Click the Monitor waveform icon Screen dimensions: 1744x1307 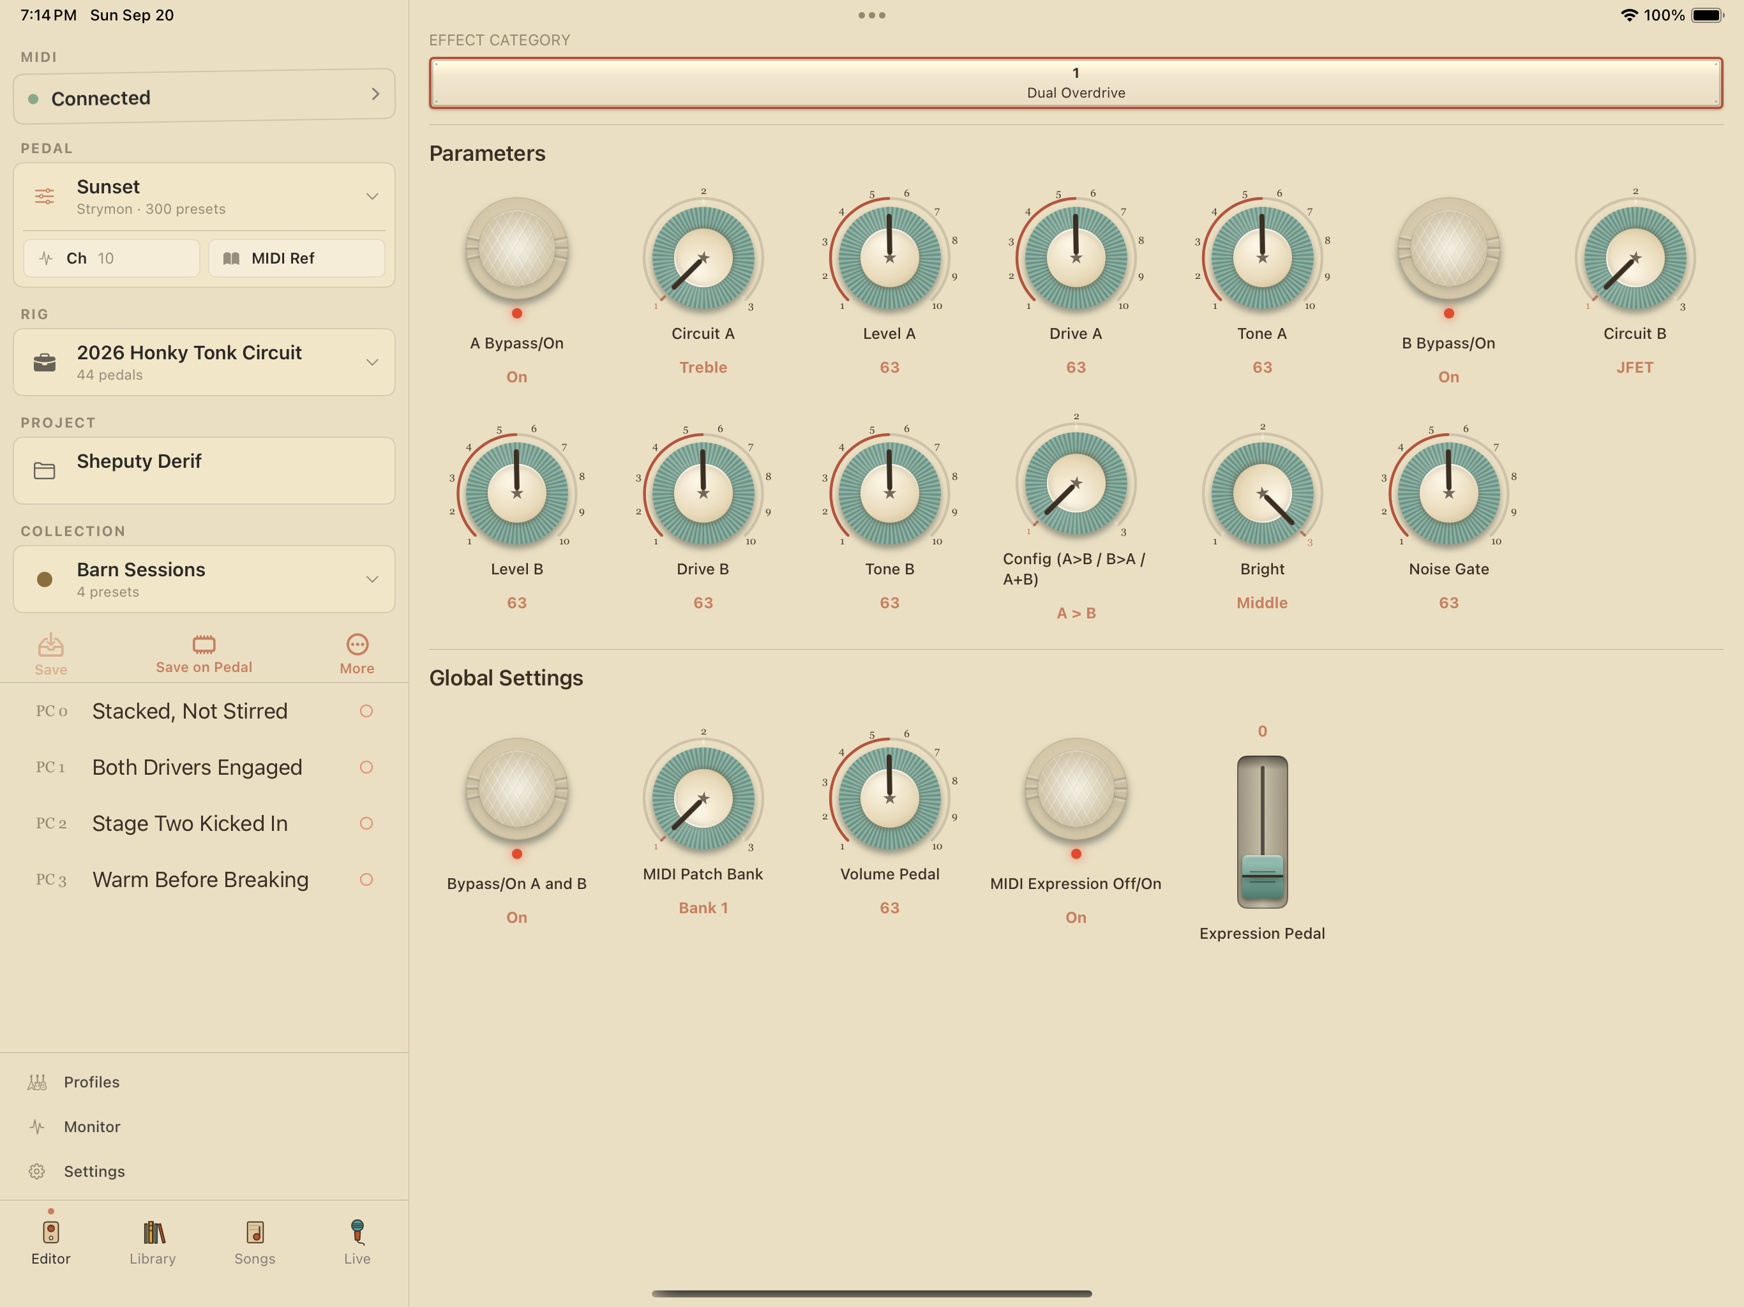[37, 1126]
